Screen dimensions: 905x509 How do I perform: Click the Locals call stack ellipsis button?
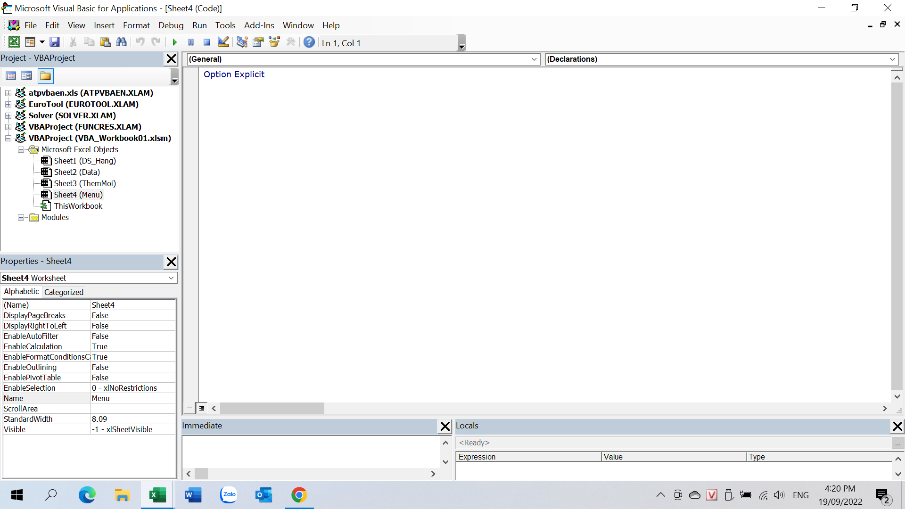pyautogui.click(x=897, y=443)
